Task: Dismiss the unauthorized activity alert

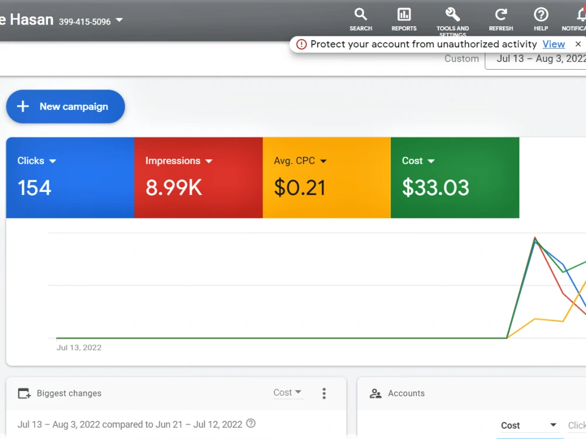Action: point(578,44)
